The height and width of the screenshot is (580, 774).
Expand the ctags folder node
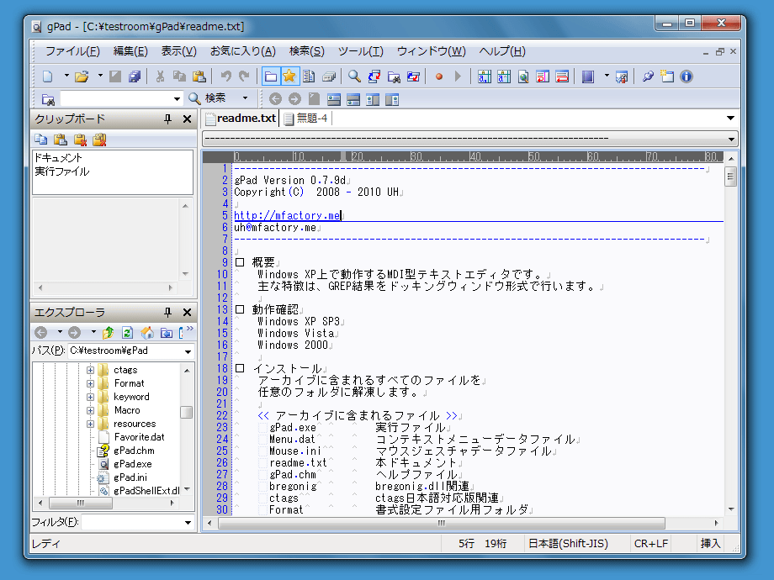click(x=90, y=370)
